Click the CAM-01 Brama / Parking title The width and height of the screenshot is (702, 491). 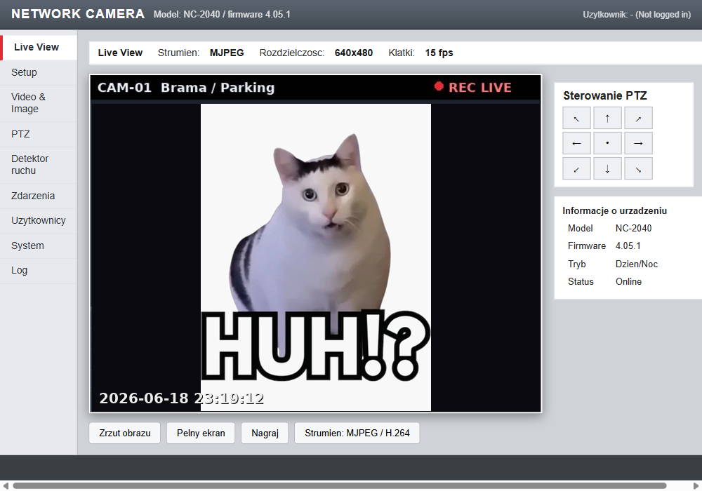[x=186, y=88]
